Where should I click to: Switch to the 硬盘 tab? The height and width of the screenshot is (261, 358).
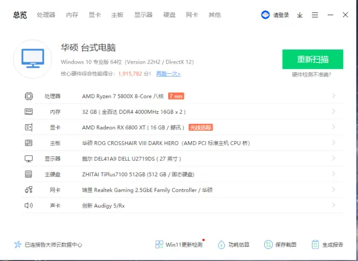coord(169,15)
